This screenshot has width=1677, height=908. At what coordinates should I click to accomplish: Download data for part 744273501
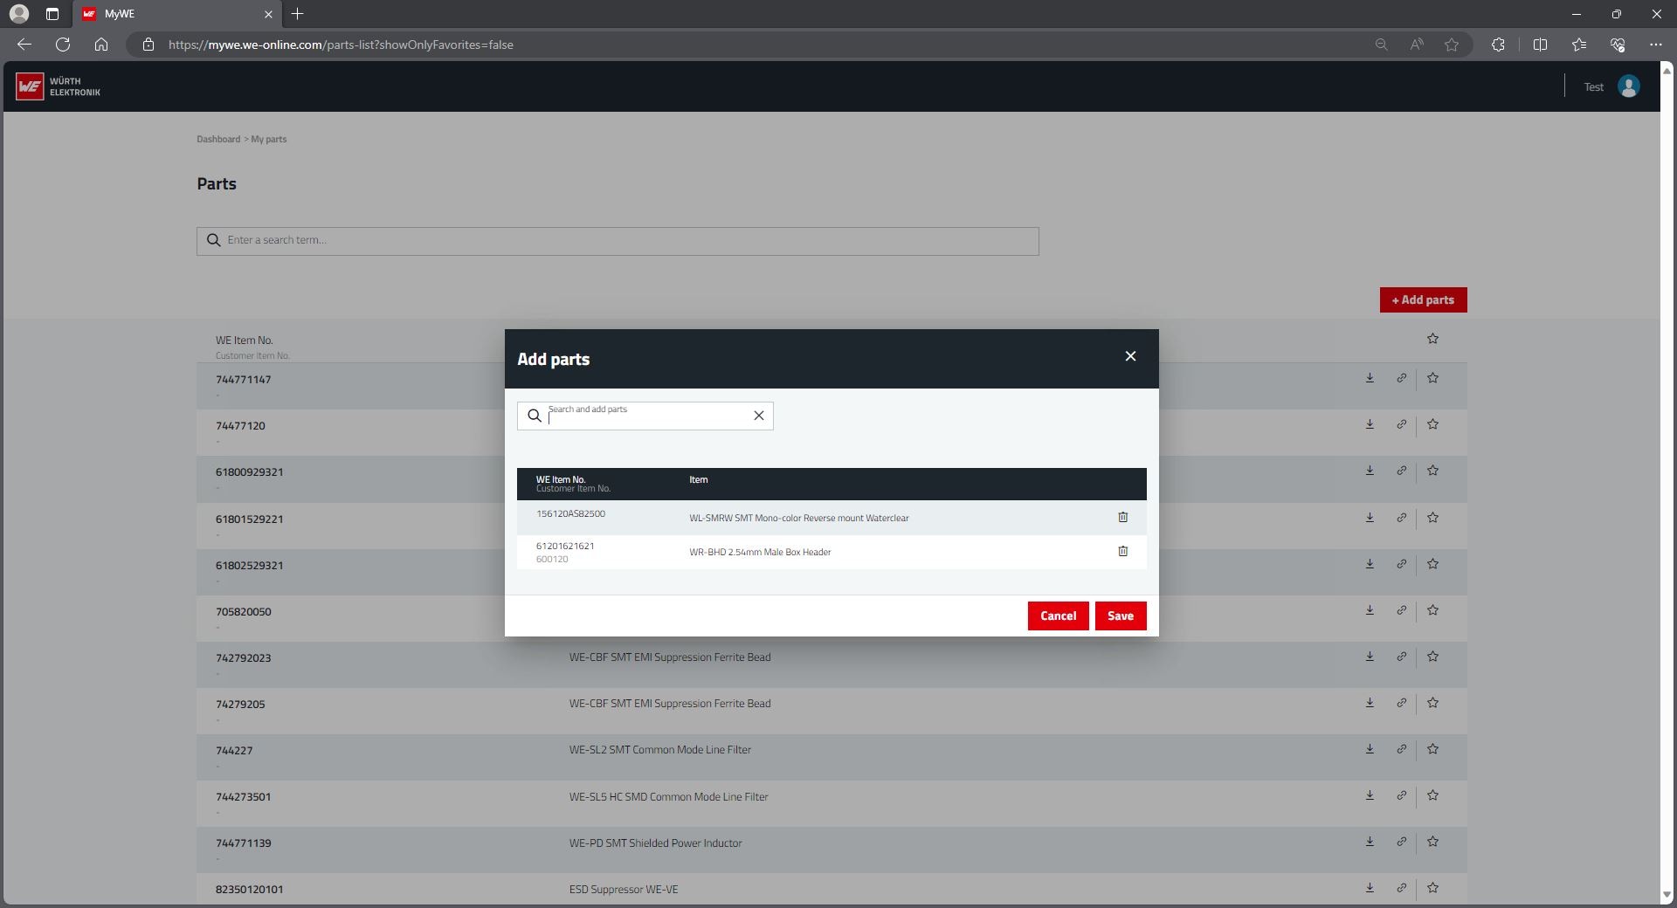[1370, 795]
